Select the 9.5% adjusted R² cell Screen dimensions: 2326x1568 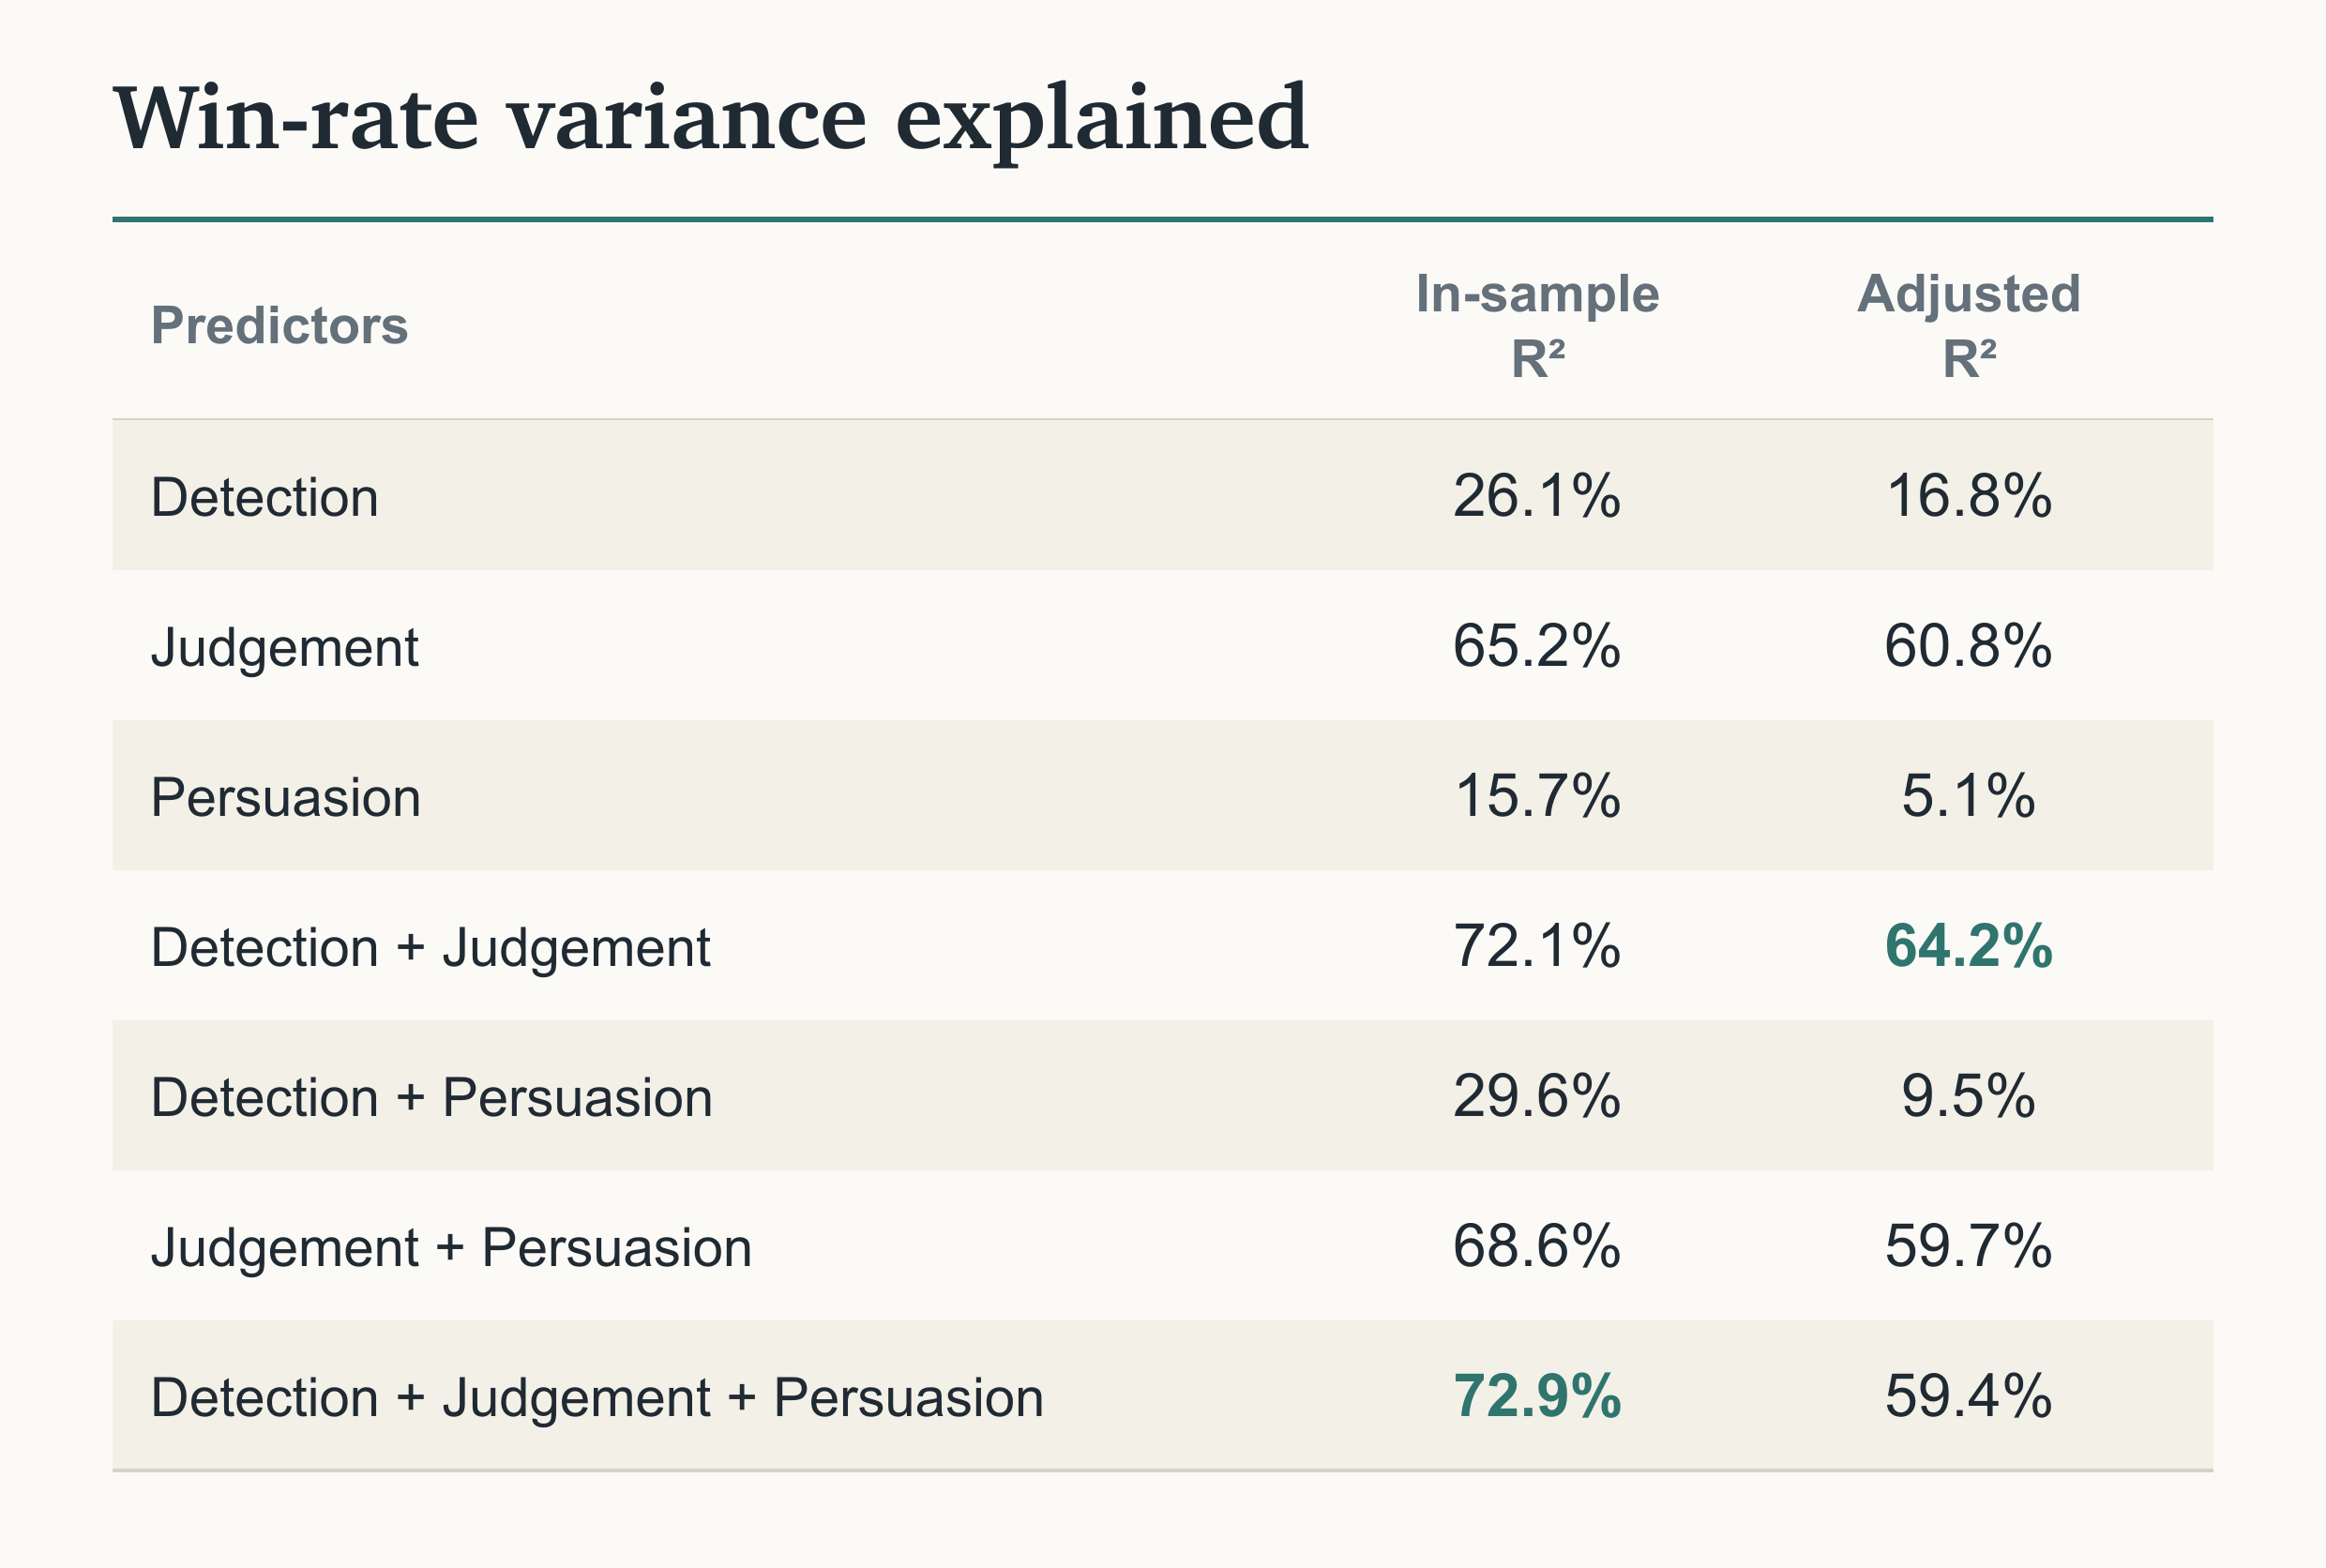[1968, 1096]
